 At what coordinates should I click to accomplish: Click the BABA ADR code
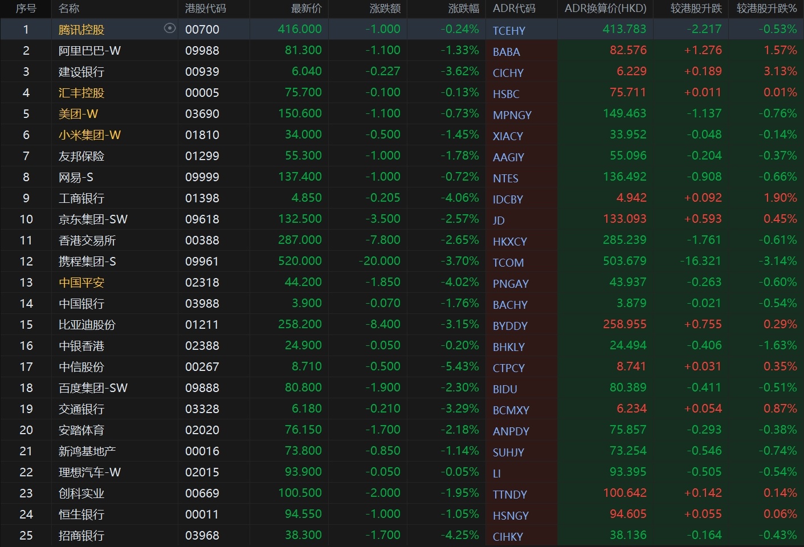506,52
